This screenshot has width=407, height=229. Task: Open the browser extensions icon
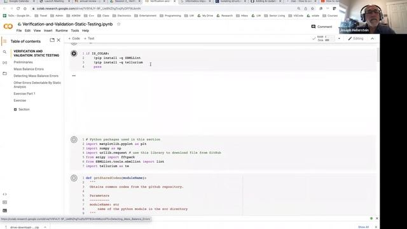pos(321,8)
